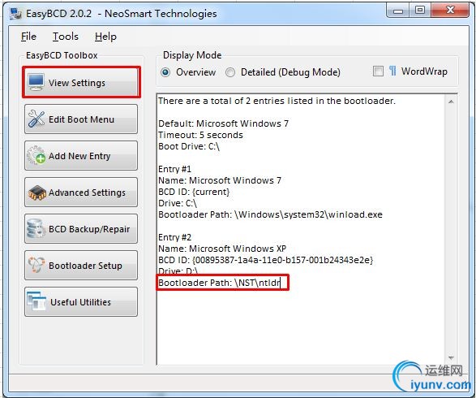Click the 'Default: Microsoft Windows 7' line
Viewport: 476px width, 398px height.
(224, 123)
